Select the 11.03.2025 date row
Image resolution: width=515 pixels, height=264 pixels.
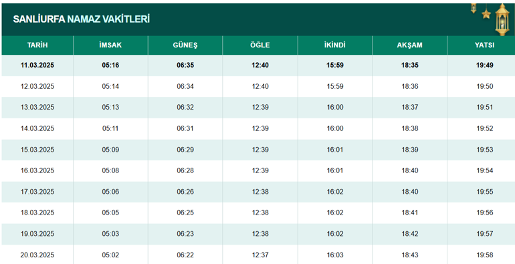258,65
